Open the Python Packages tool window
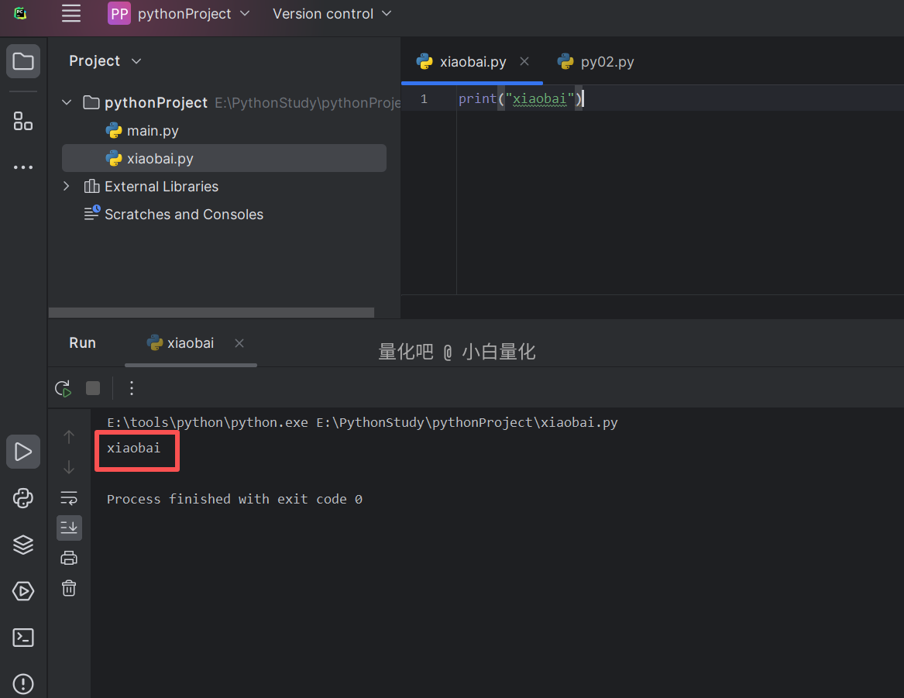This screenshot has width=904, height=698. (23, 545)
